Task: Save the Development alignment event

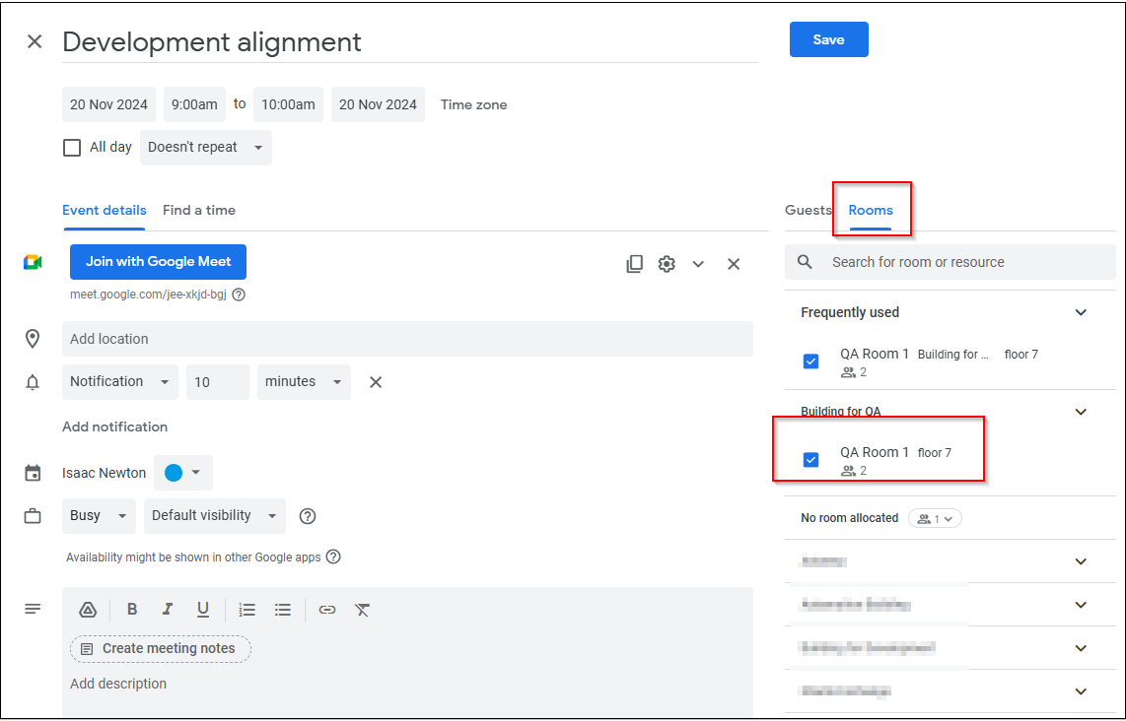Action: (828, 39)
